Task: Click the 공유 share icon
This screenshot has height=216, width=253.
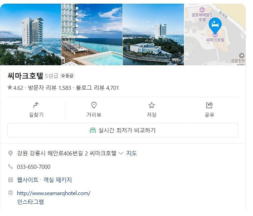Action: tap(210, 105)
